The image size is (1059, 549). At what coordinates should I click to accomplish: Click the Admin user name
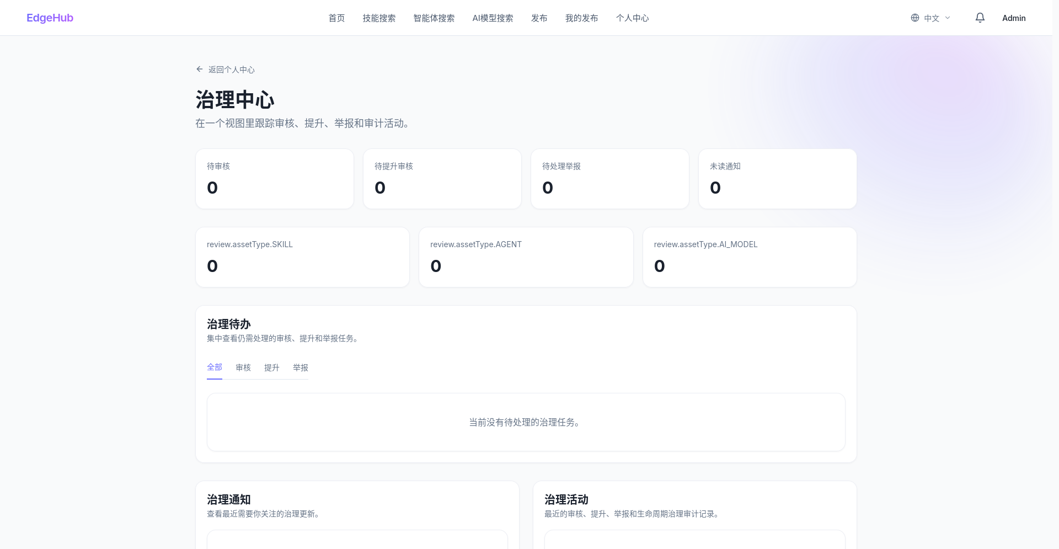[x=1014, y=18]
